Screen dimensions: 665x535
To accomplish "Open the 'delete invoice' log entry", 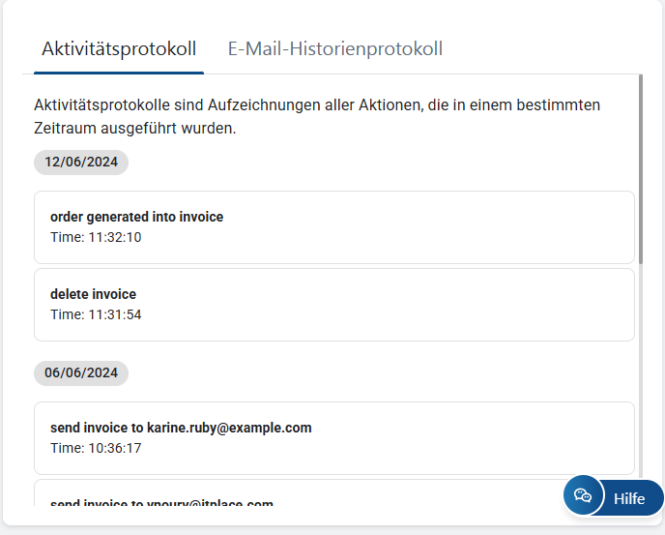I will 93,294.
